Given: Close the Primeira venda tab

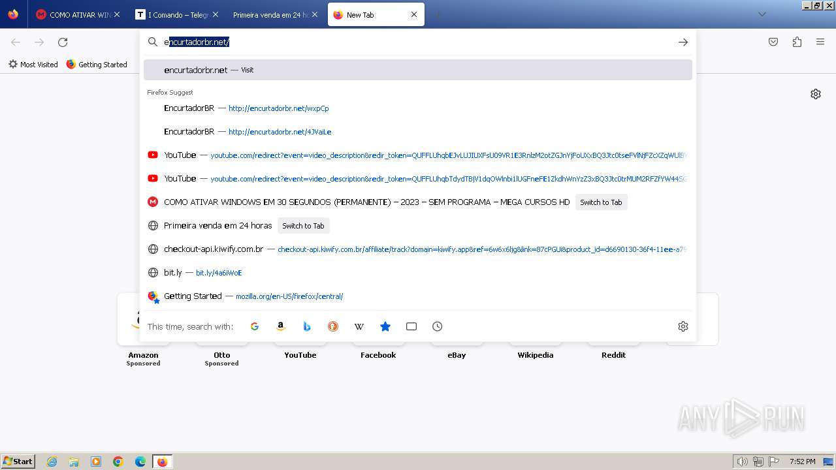Looking at the screenshot, I should pyautogui.click(x=315, y=14).
